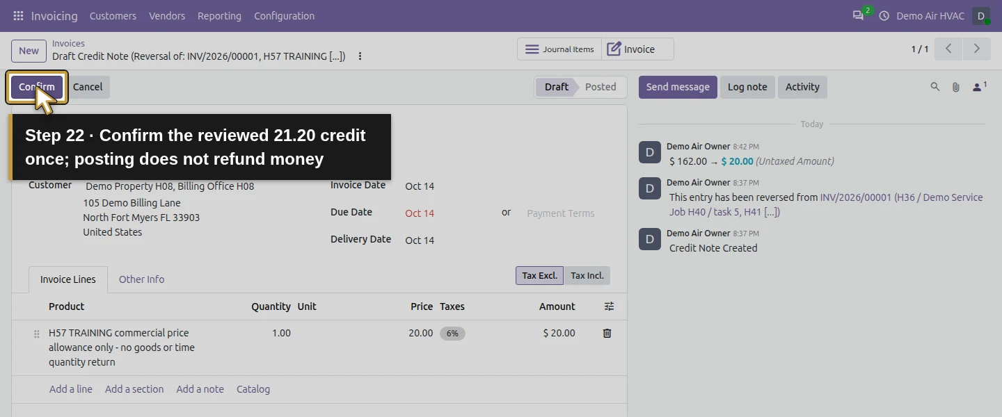Open Demo Air Owner avatar on 8:42 PM message
This screenshot has height=417, width=1002.
click(650, 152)
